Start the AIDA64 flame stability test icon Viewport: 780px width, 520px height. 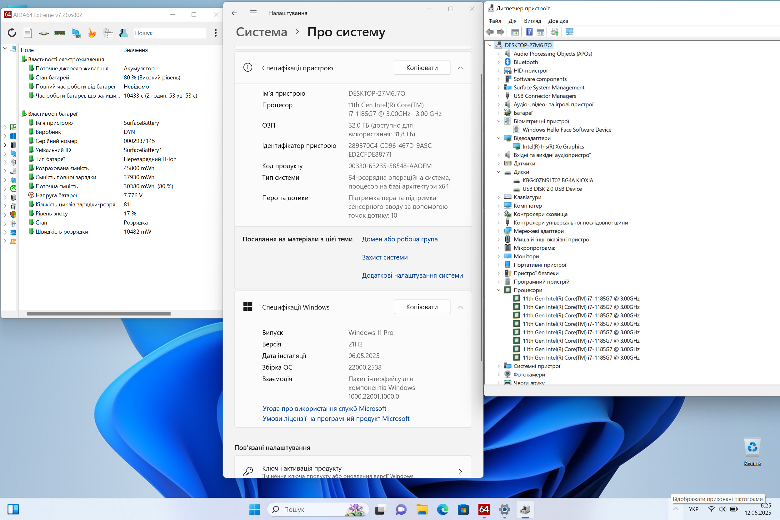click(92, 33)
